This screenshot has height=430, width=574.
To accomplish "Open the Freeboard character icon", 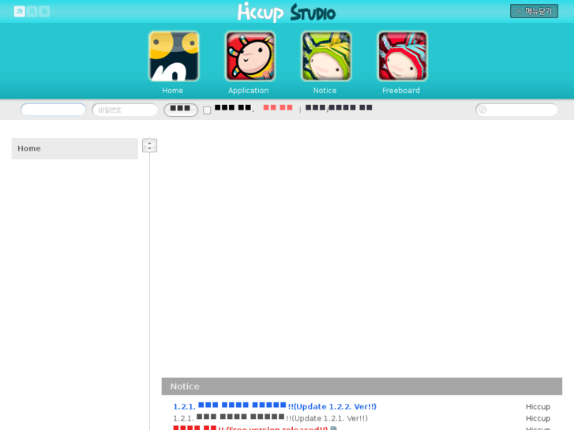I will [x=403, y=56].
